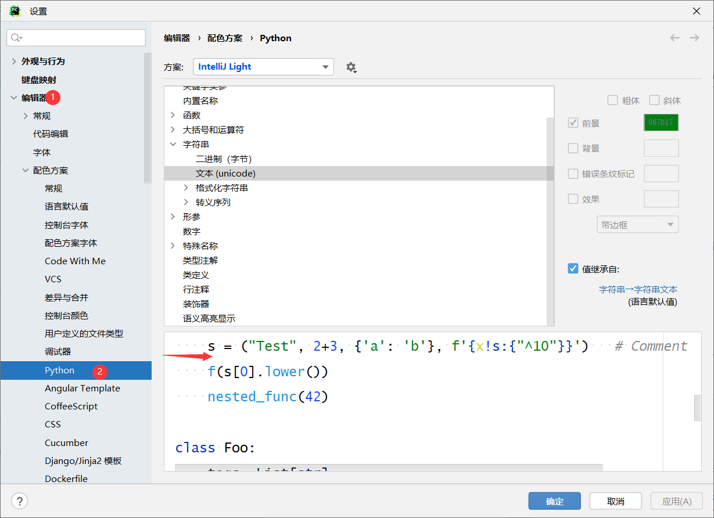
Task: Enable the 效果 effects checkbox
Action: click(573, 199)
